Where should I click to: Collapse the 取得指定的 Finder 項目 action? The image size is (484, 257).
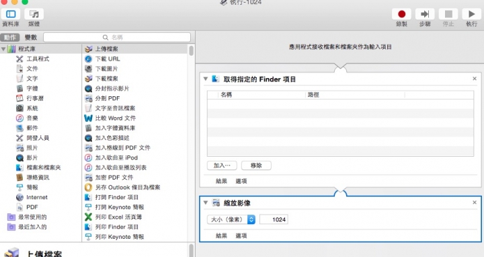206,79
